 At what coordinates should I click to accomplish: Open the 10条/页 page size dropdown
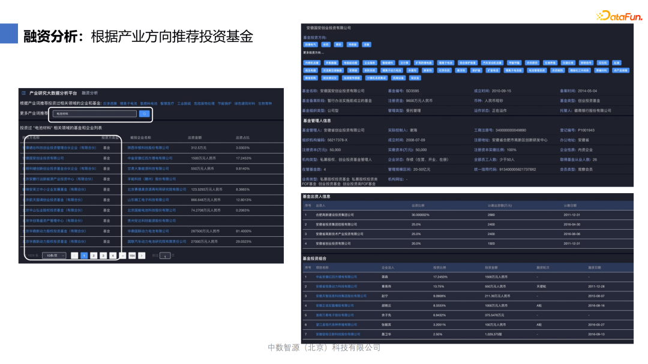[53, 255]
